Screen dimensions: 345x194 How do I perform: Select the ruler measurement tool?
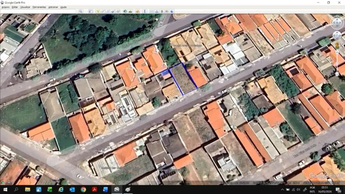pos(144,11)
